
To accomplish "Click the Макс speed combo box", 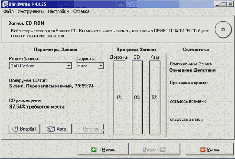I will coord(90,66).
